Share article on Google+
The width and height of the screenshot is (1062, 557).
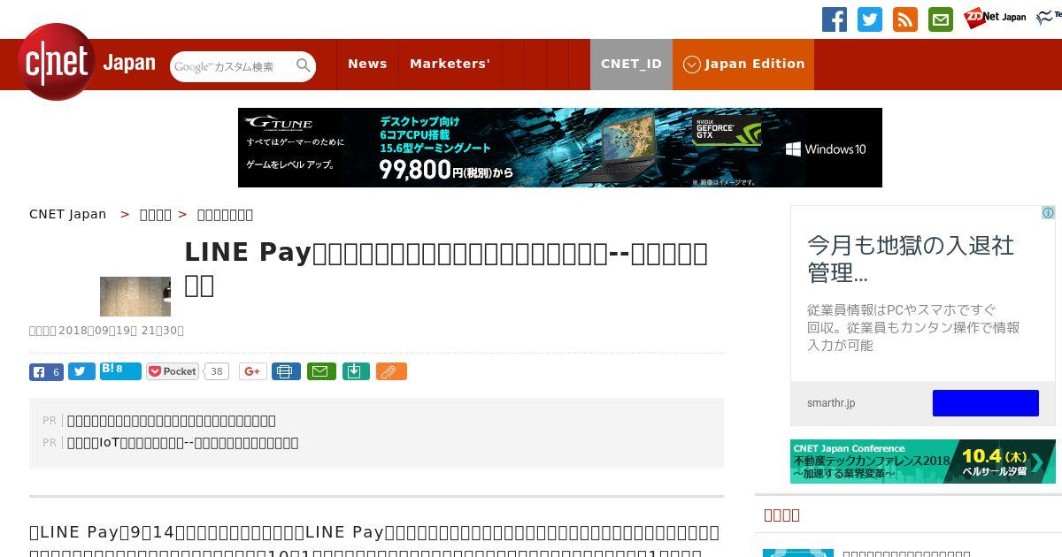(252, 371)
